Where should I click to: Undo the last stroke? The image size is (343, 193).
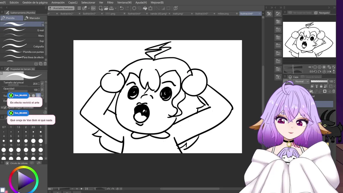122,8
